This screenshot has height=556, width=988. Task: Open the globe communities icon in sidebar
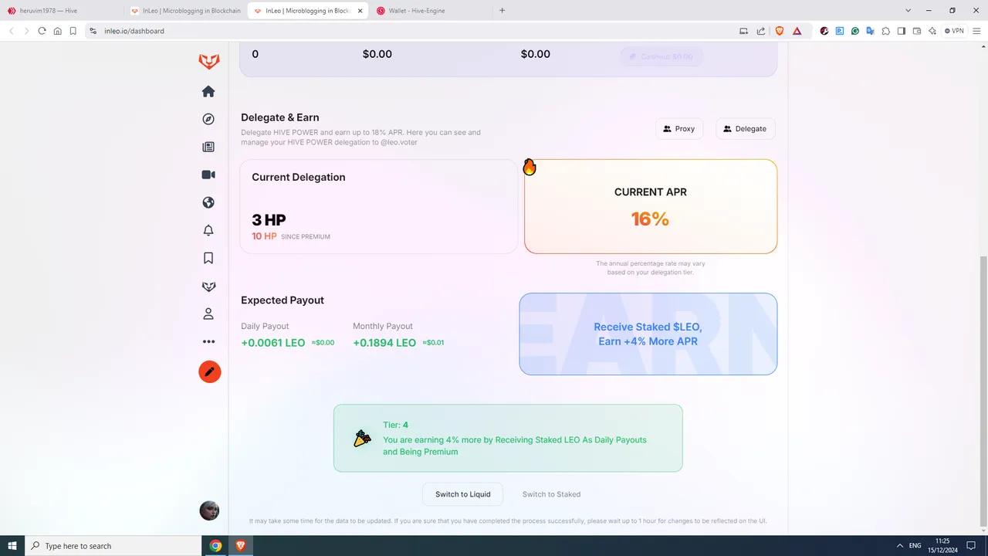click(x=208, y=202)
